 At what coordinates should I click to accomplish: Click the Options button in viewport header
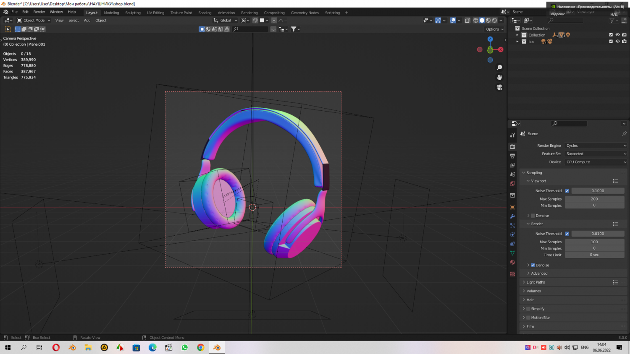[494, 29]
